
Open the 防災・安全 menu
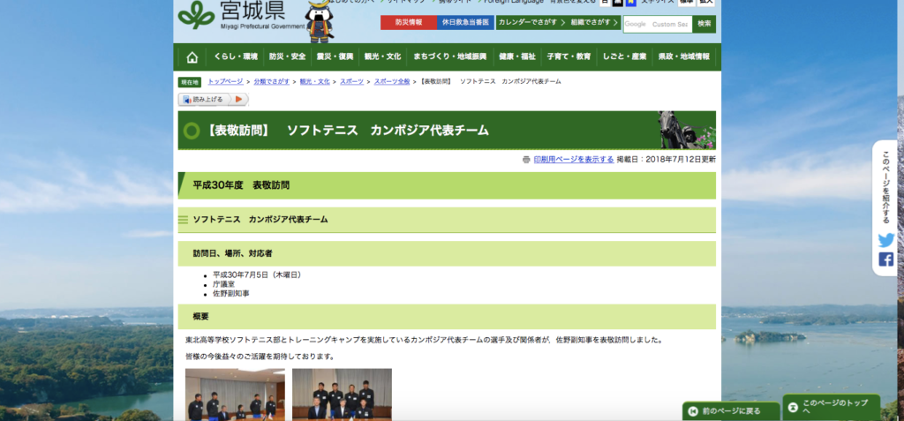point(287,57)
